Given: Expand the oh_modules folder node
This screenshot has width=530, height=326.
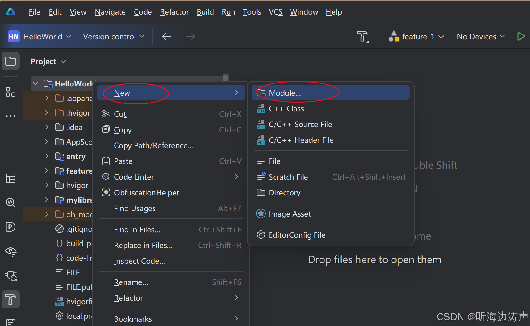Looking at the screenshot, I should [x=47, y=214].
